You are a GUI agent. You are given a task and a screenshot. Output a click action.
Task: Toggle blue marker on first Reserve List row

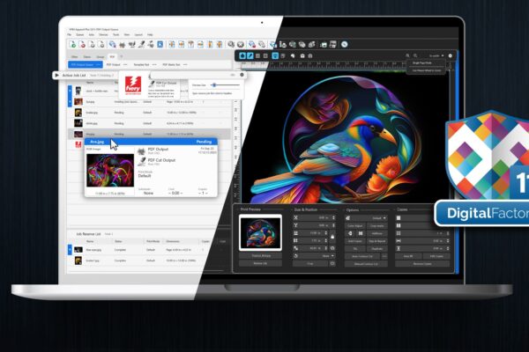click(69, 249)
